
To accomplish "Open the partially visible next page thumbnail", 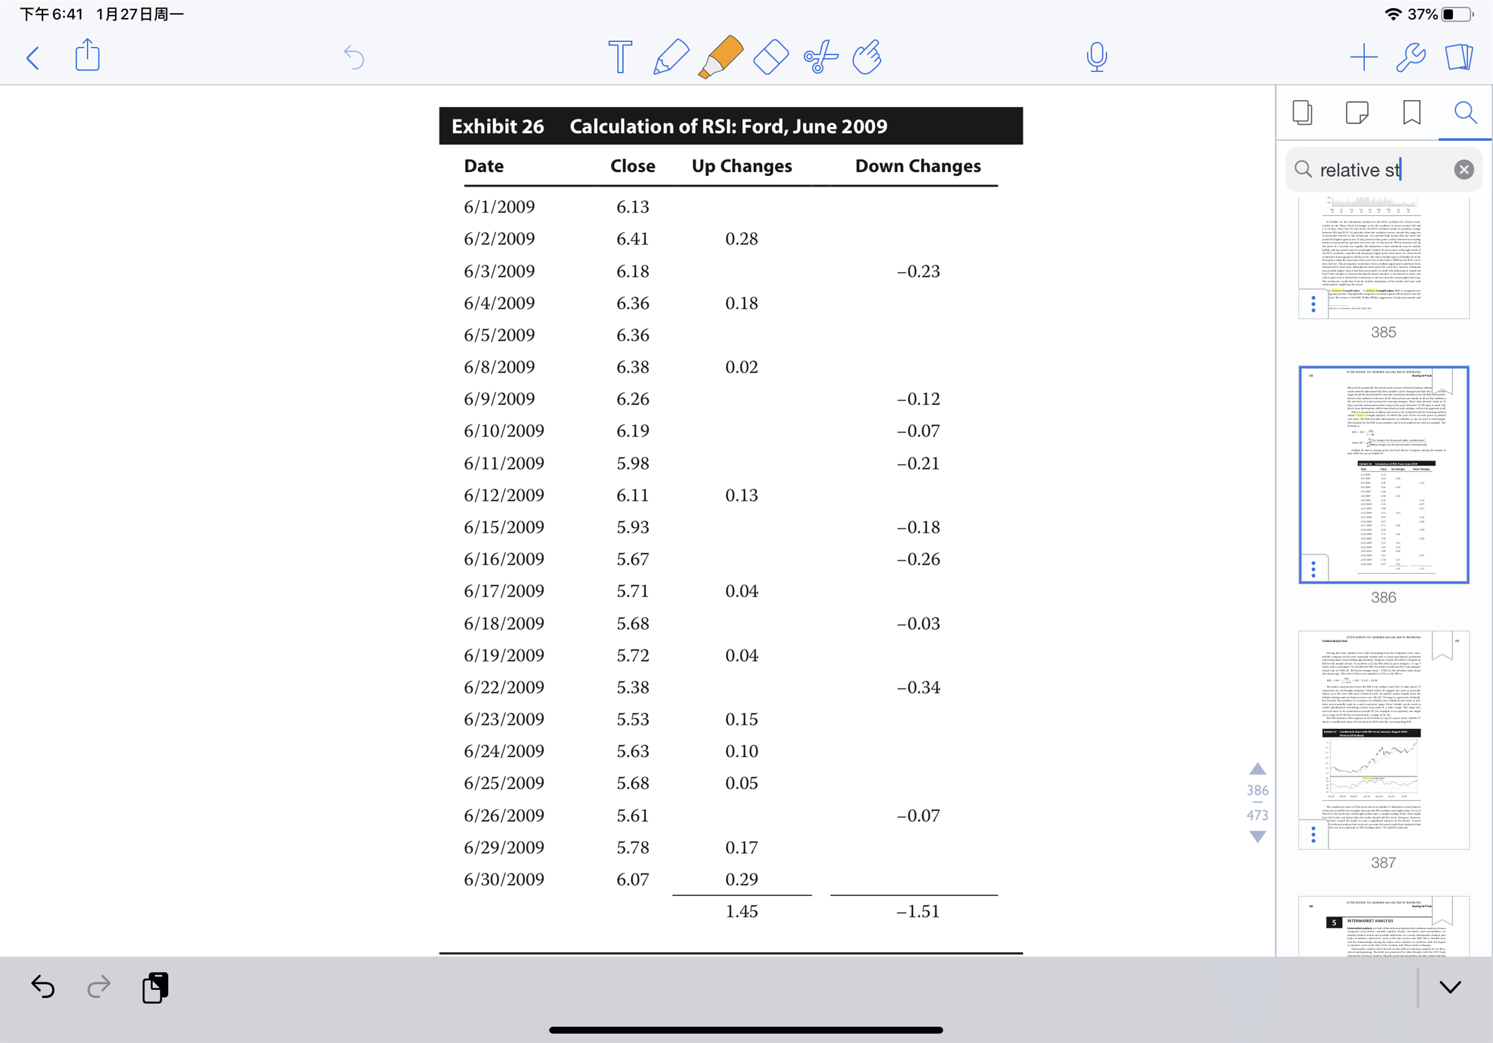I will coord(1383,926).
